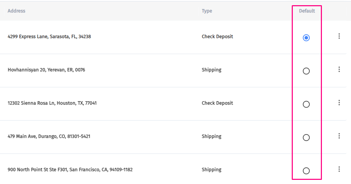Click Check Deposit type in Sarasota row

[x=217, y=36]
